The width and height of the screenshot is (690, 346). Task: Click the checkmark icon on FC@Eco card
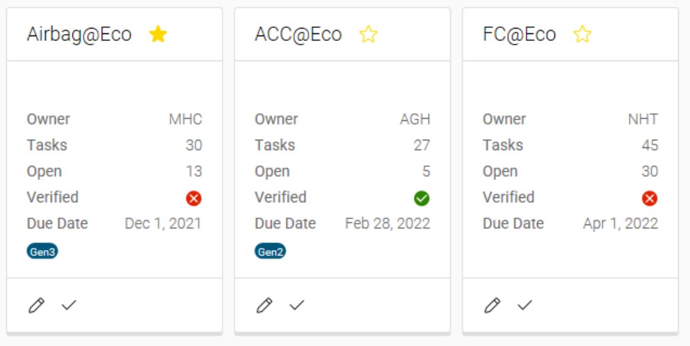(x=525, y=305)
